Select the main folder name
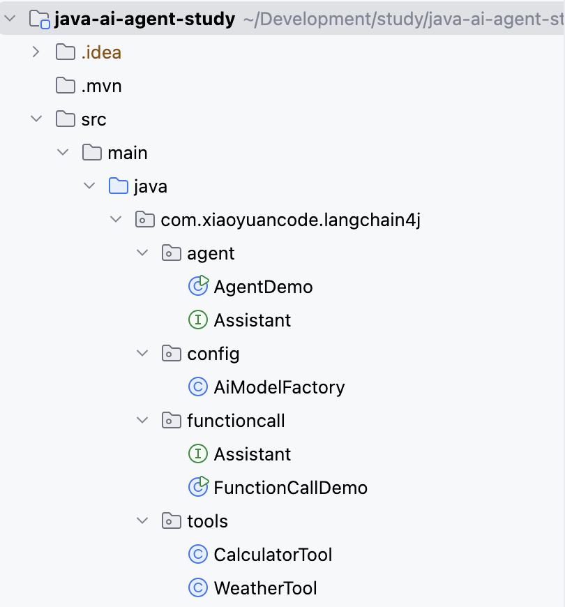This screenshot has width=565, height=607. point(128,153)
